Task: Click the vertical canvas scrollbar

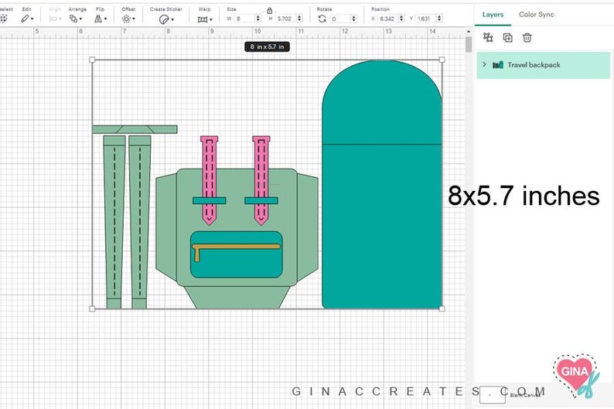Action: pos(469,44)
